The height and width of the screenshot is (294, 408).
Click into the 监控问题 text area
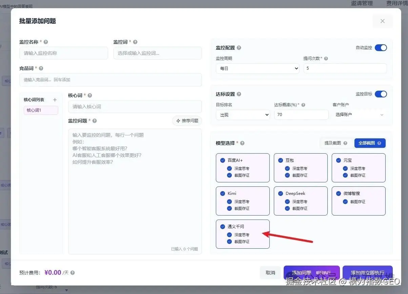coord(135,191)
